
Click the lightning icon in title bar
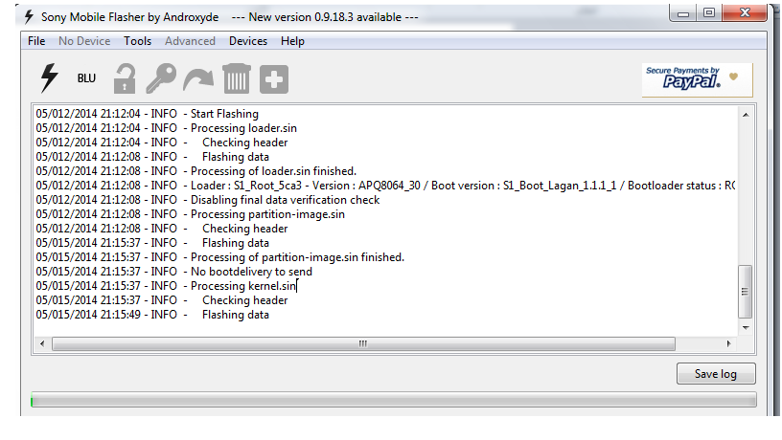29,16
